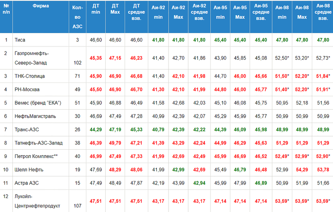Image resolution: width=333 pixels, height=212 pixels.
Task: Click ТНК-Столица ДТ average '46,68'
Action: 137,76
